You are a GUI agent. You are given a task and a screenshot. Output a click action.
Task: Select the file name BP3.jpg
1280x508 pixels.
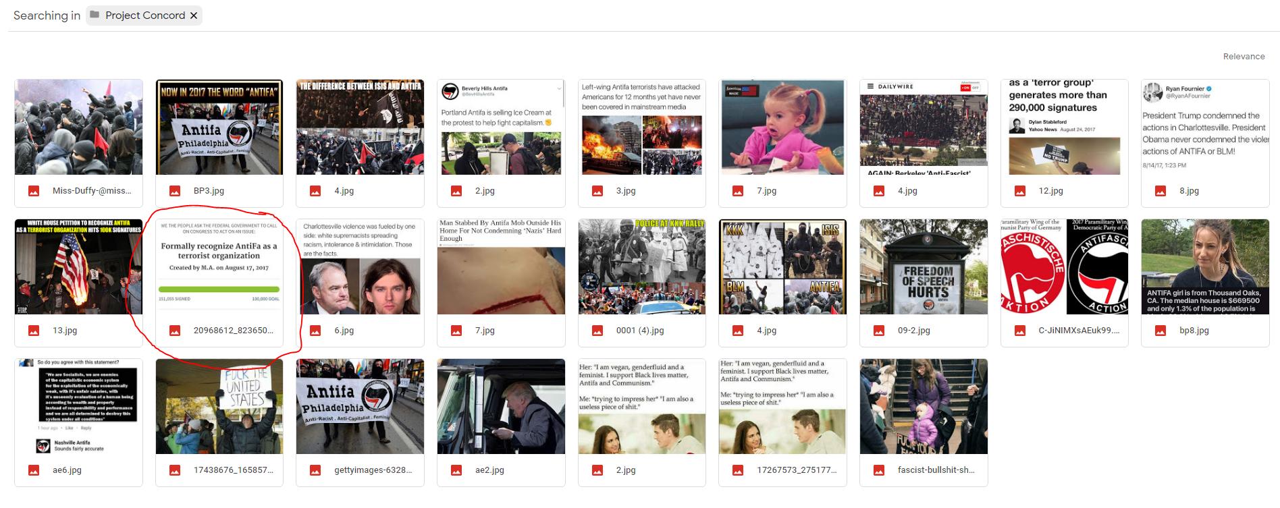209,191
